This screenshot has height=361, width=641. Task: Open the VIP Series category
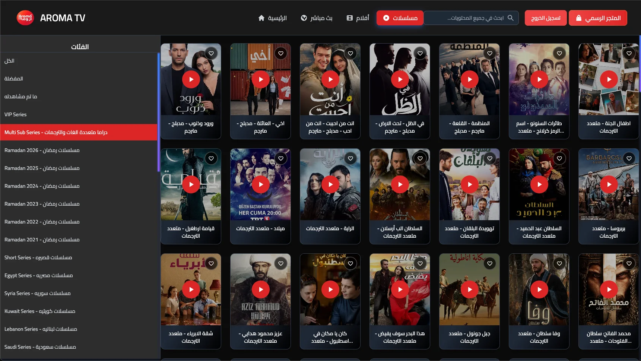click(x=79, y=114)
